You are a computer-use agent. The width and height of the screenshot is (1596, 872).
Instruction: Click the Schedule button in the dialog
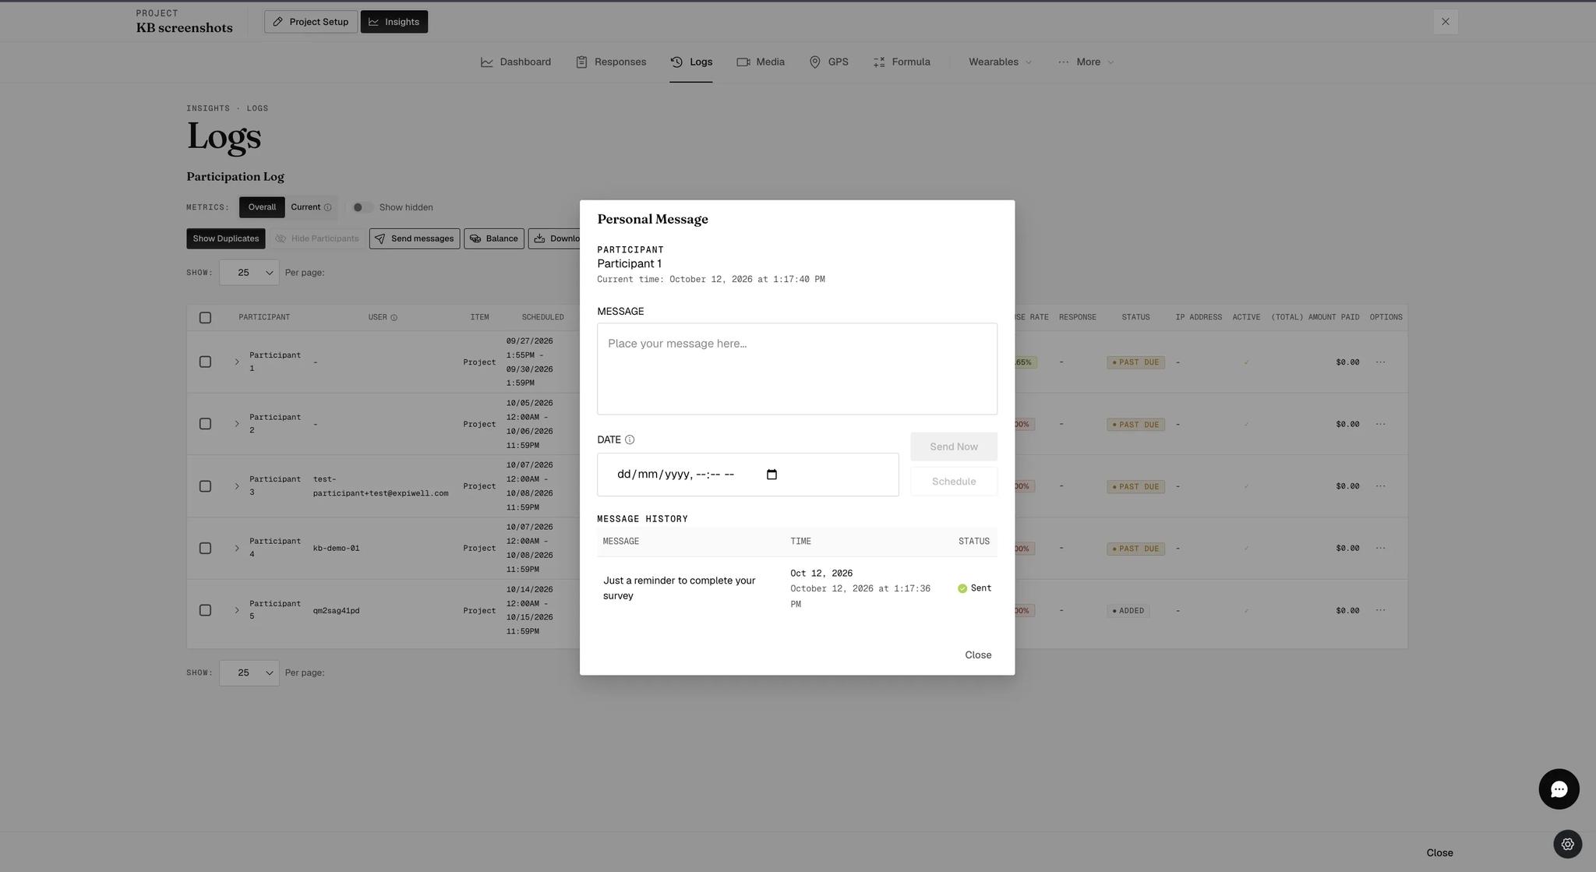954,482
